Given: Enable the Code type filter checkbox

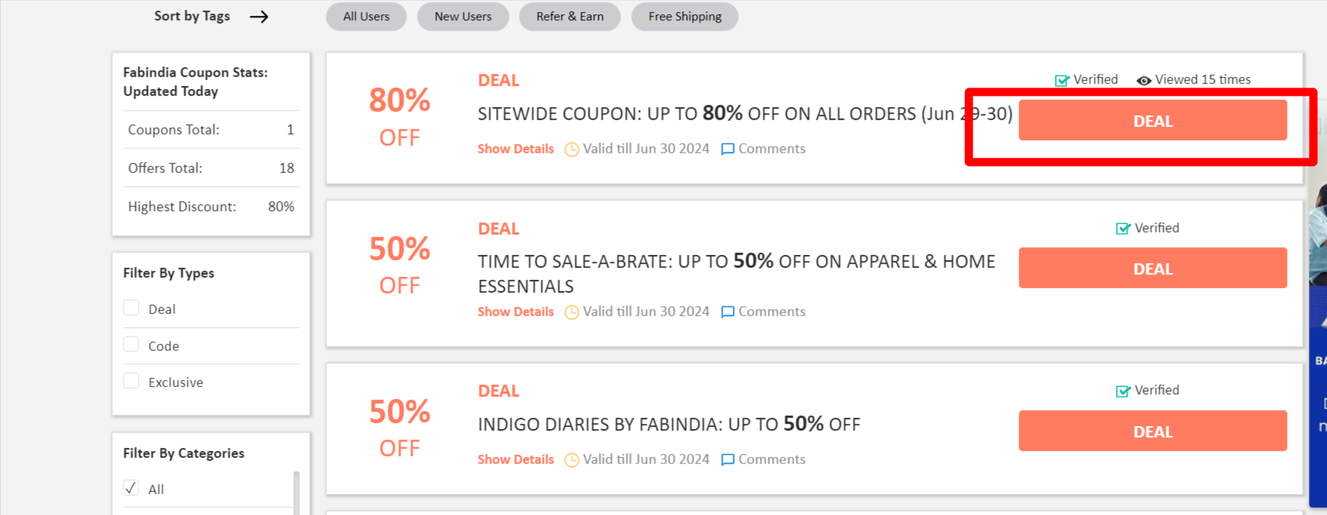Looking at the screenshot, I should coord(131,345).
